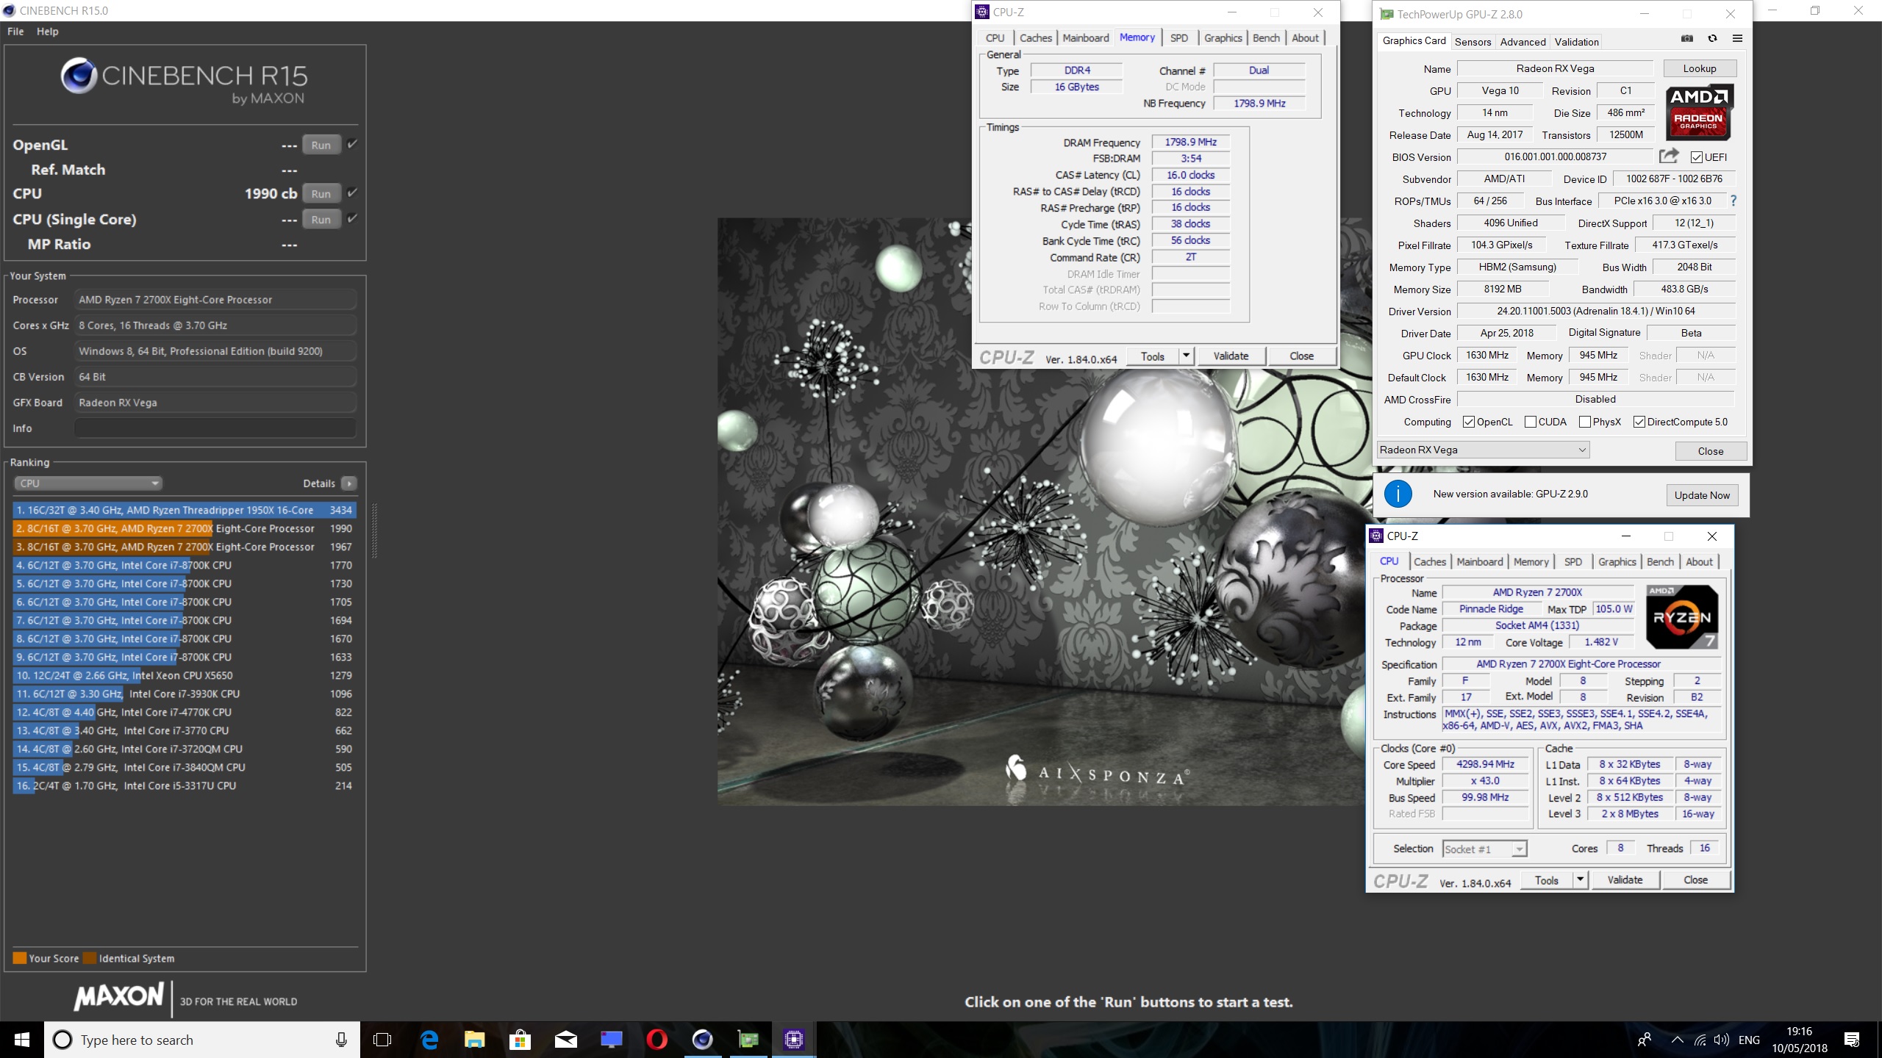Viewport: 1882px width, 1058px height.
Task: Click Bus Interface question mark icon
Action: click(1733, 201)
